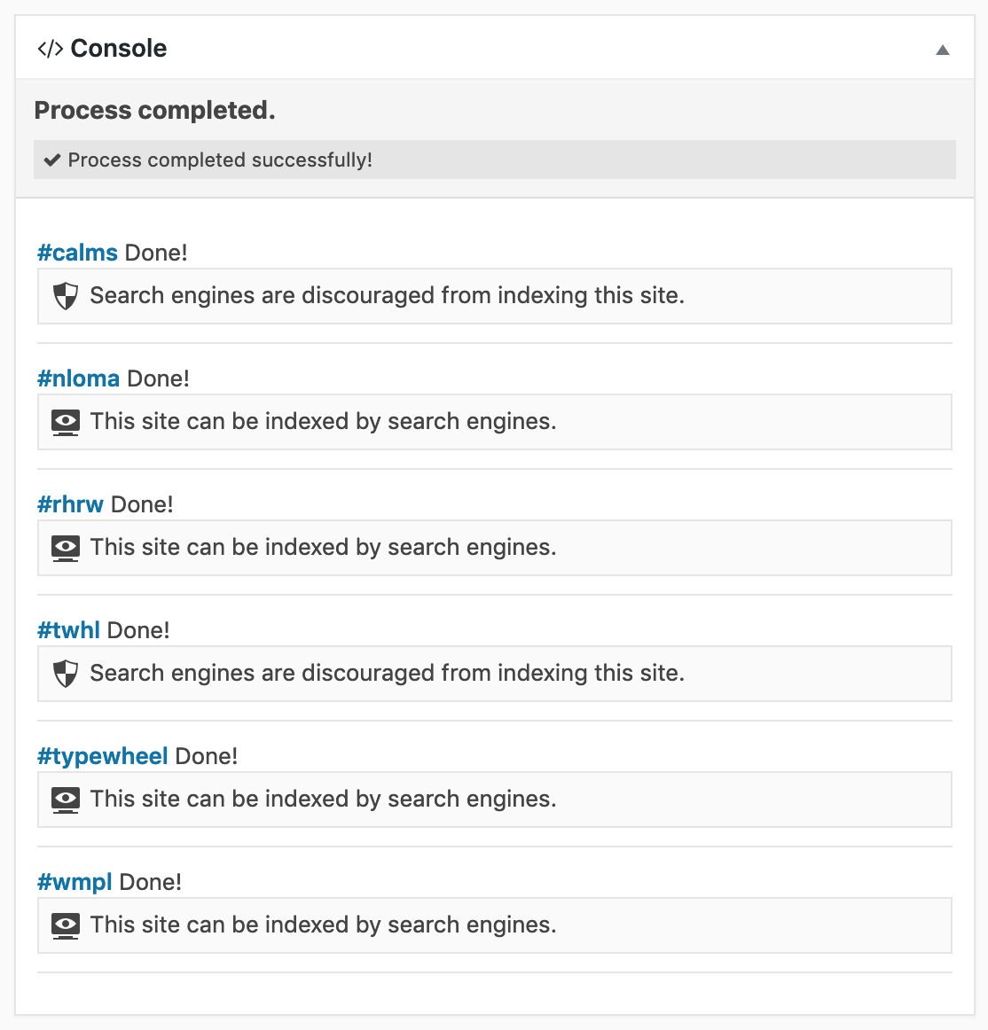Click the Process completed heading
The width and height of the screenshot is (988, 1030).
pos(154,110)
